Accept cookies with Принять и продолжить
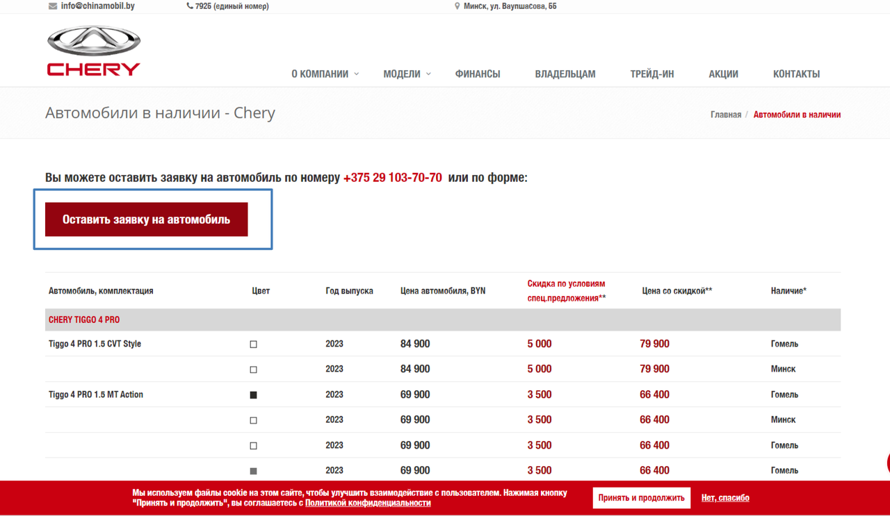890x516 pixels. (x=642, y=498)
